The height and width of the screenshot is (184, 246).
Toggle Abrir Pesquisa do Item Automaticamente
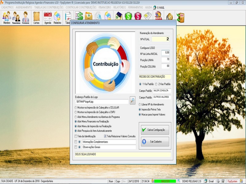click(76, 131)
